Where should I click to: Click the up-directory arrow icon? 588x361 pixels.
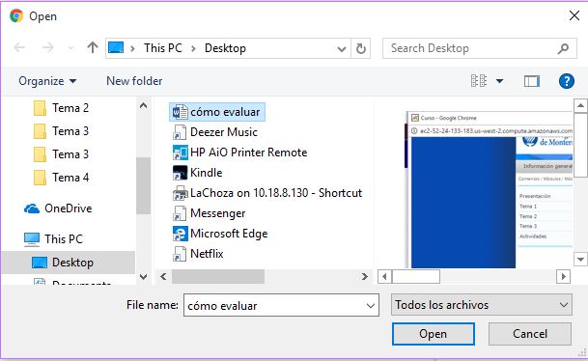tap(93, 47)
